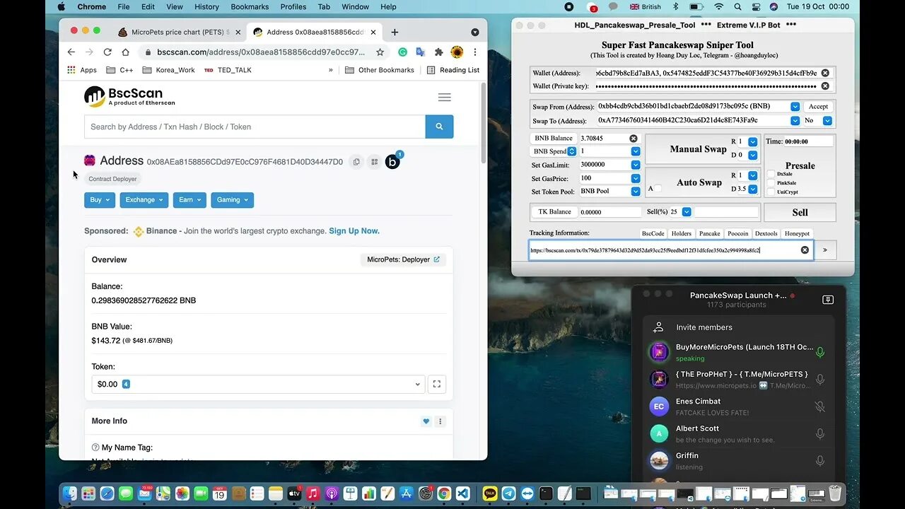Open Finder from the Dock
This screenshot has width=905, height=509.
tap(70, 493)
